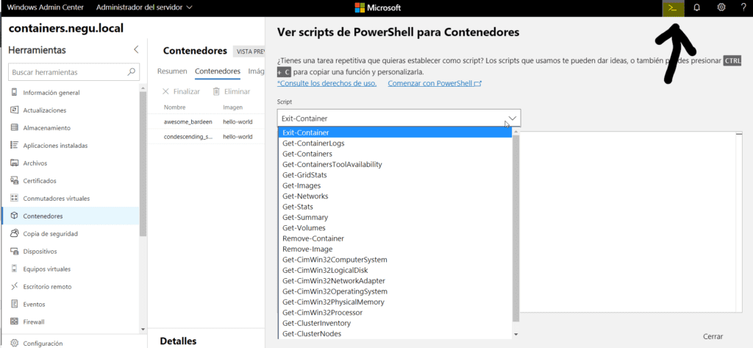Select Exit-Container in the script list
The height and width of the screenshot is (348, 753).
pos(395,132)
